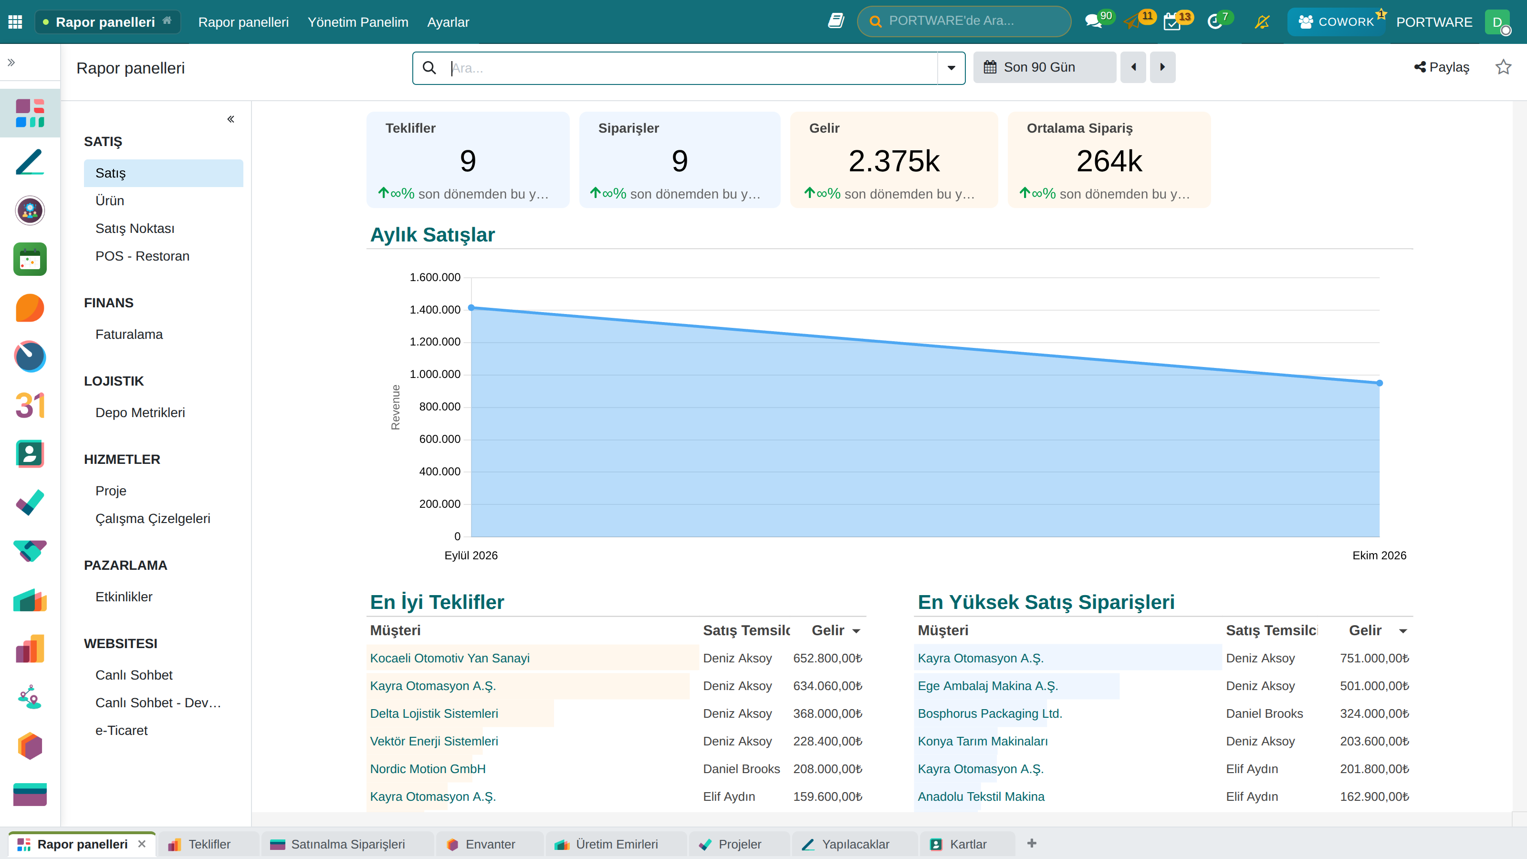
Task: Open the clock timer icon with badge 7
Action: pos(1214,22)
